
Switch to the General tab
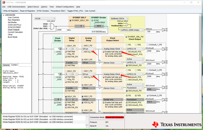tap(6, 65)
